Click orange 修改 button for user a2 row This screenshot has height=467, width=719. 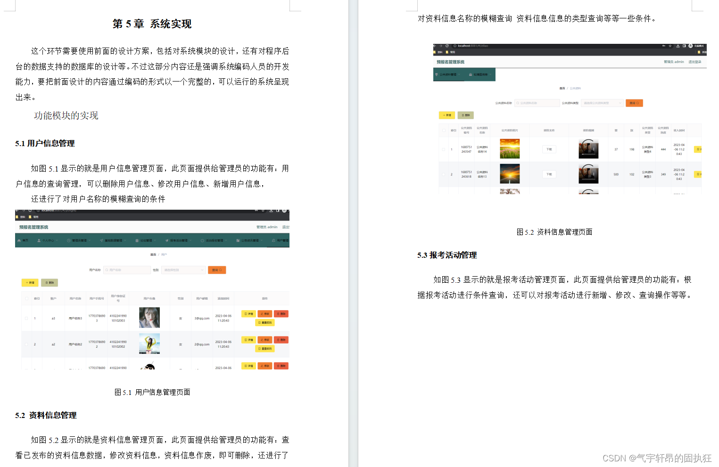pos(265,340)
